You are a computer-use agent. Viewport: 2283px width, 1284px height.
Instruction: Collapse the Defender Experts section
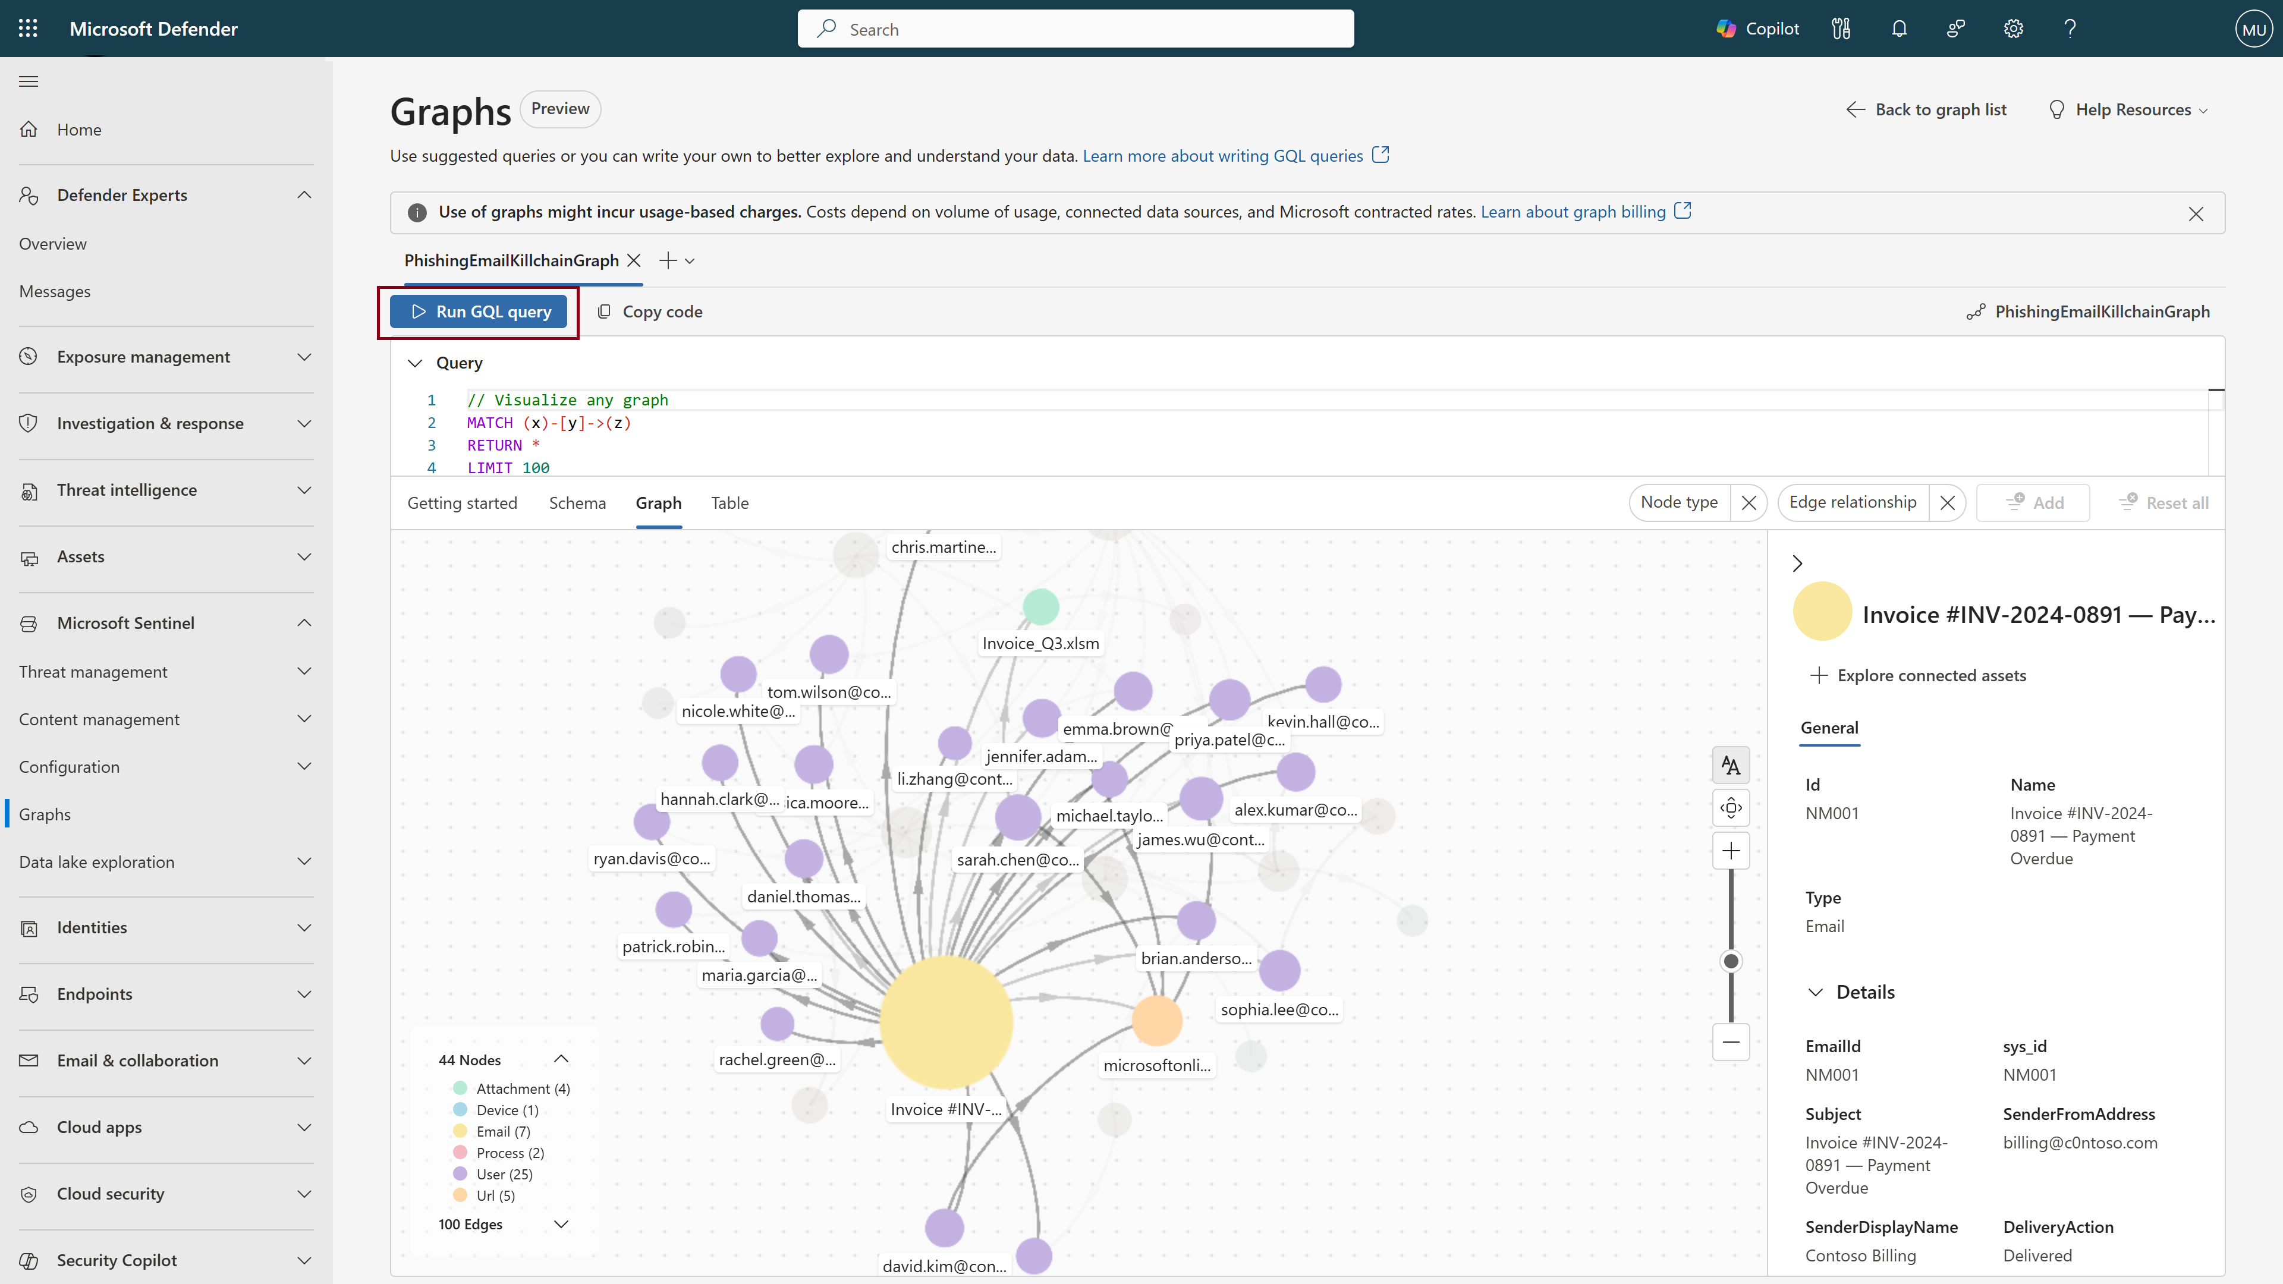click(x=304, y=195)
